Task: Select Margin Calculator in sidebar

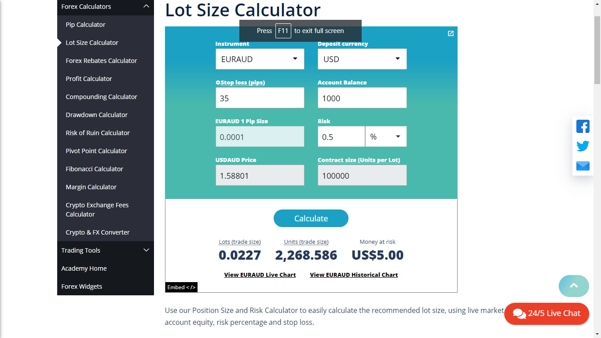Action: point(91,187)
